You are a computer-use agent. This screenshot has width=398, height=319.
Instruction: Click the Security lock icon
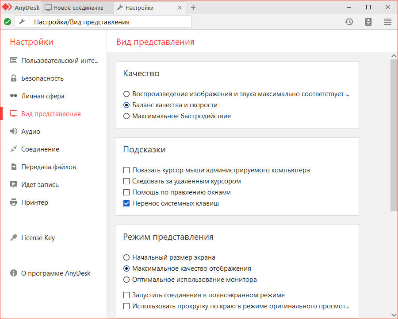14,78
